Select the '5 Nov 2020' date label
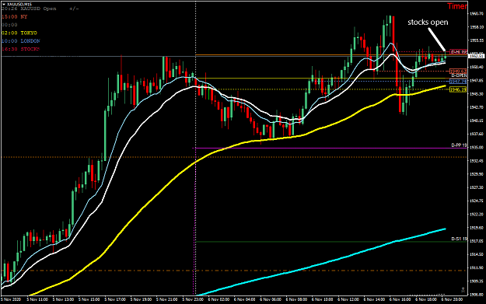 11,299
